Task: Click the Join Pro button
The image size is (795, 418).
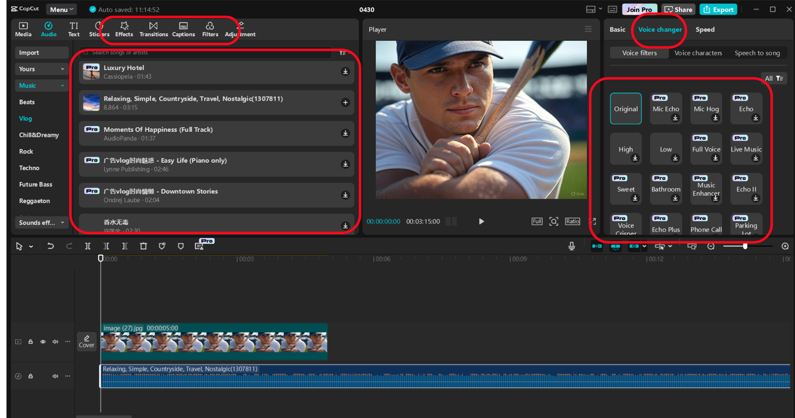Action: (639, 9)
